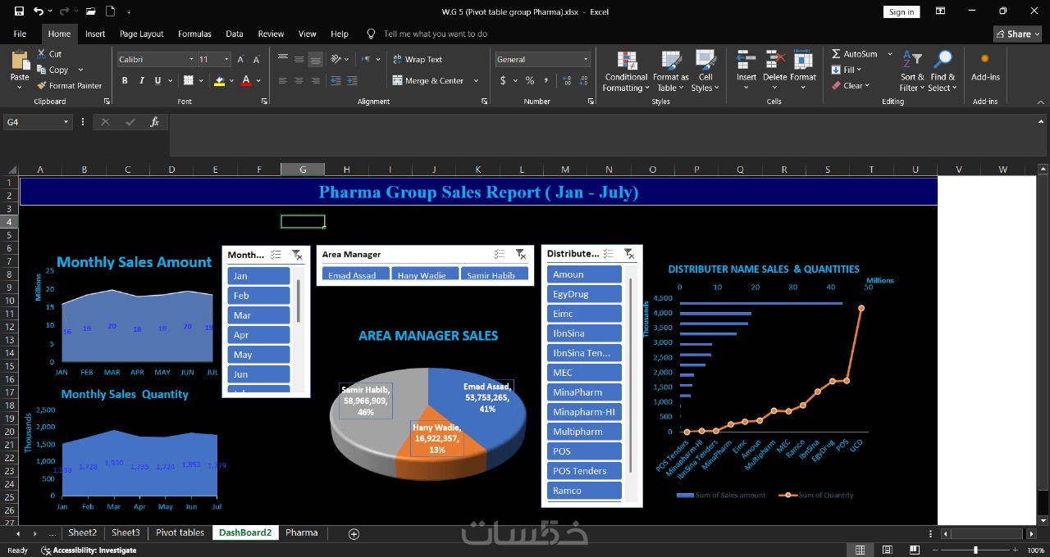Open the File menu
This screenshot has width=1050, height=557.
point(20,34)
